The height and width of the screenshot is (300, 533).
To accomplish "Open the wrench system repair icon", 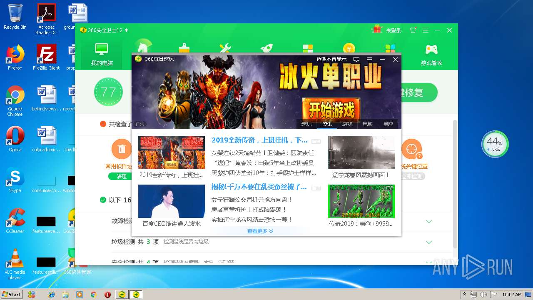I will 225,47.
